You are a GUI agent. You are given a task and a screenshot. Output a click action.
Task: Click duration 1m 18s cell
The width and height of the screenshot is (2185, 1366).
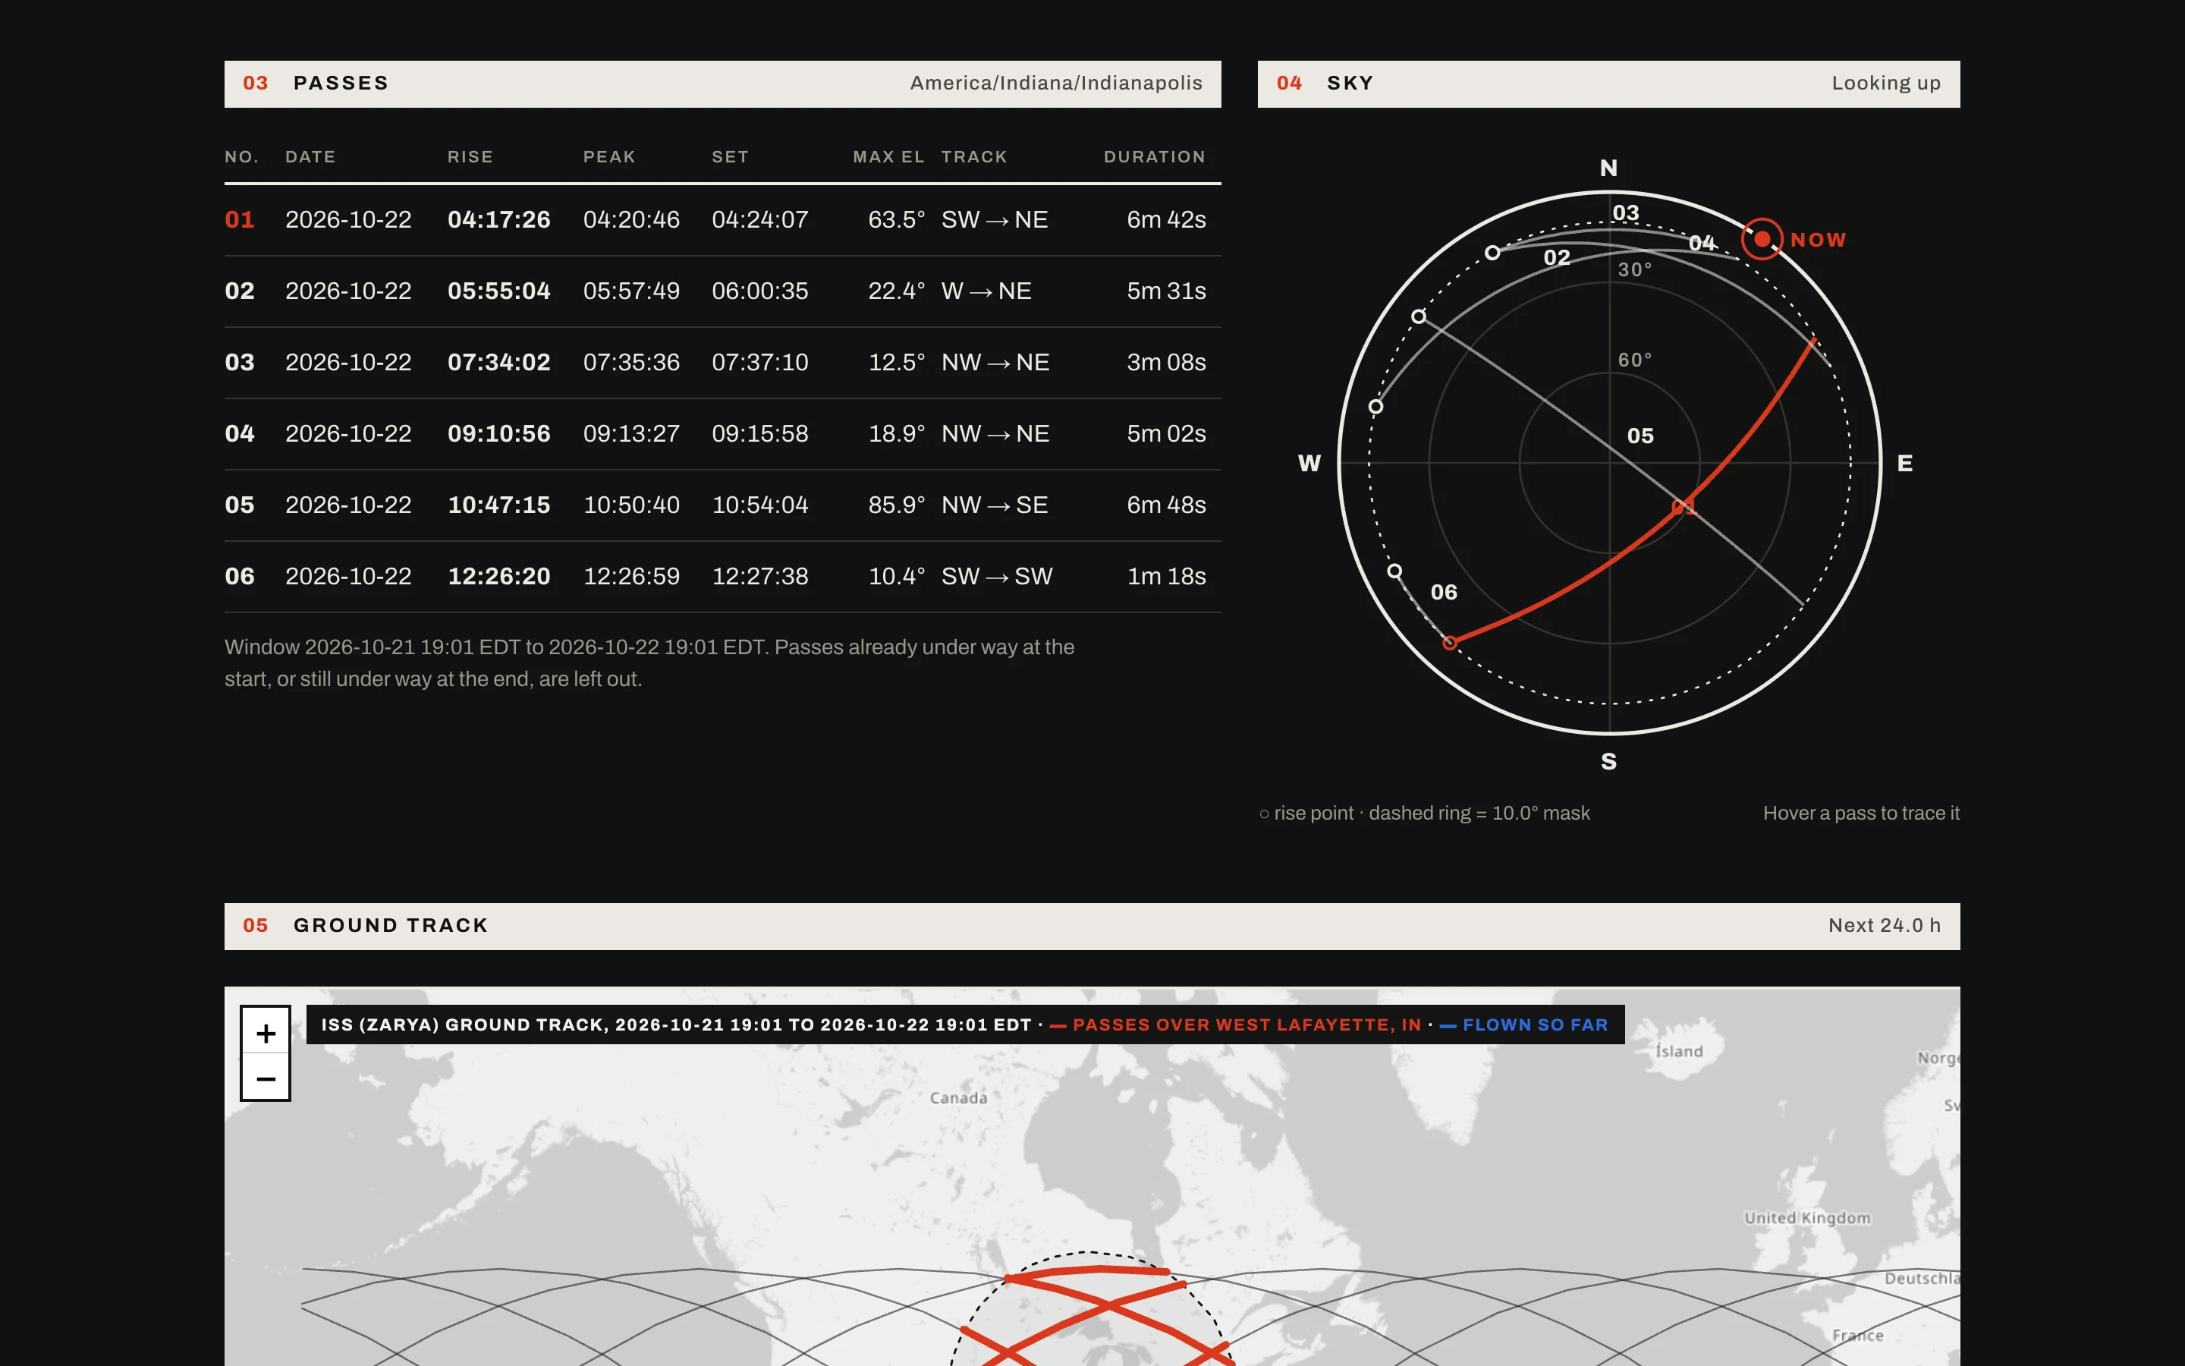1165,577
